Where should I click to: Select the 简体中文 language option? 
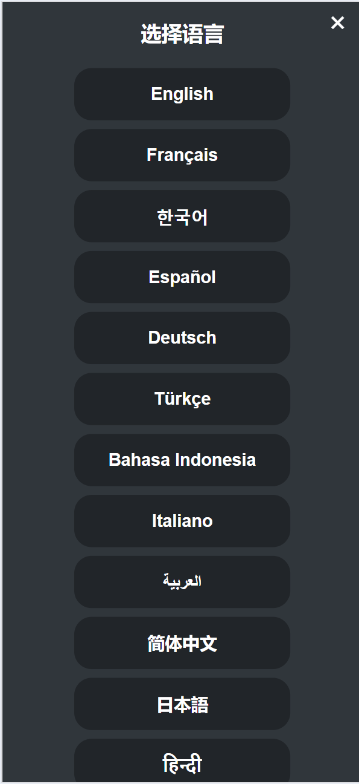pos(182,643)
